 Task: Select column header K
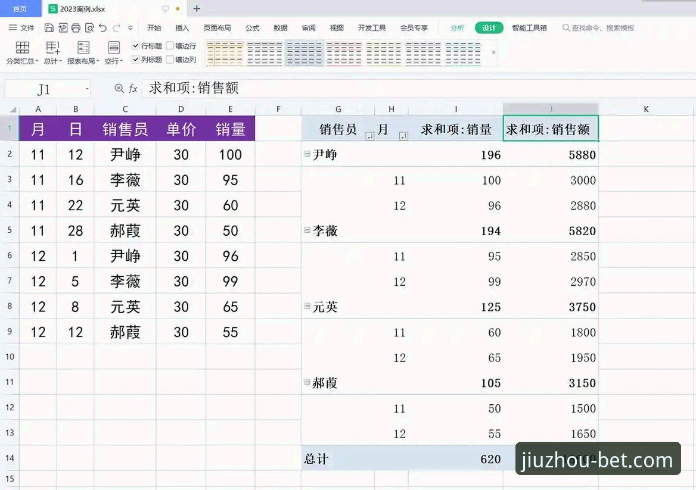point(646,109)
